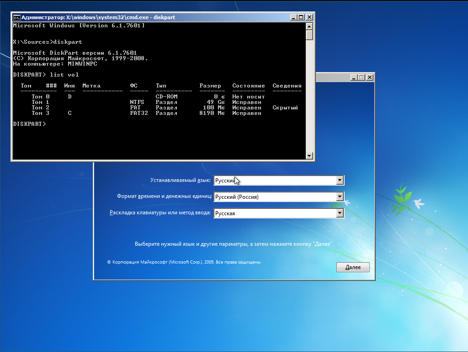The image size is (468, 352).
Task: Click the 'Сведения' column header
Action: click(287, 86)
